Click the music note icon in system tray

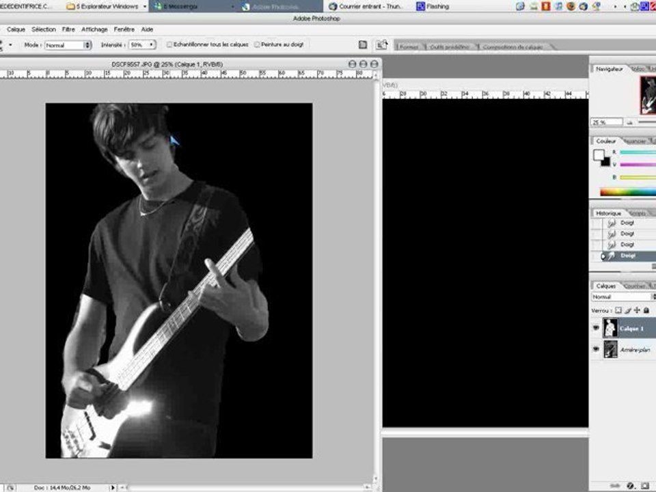pyautogui.click(x=558, y=6)
